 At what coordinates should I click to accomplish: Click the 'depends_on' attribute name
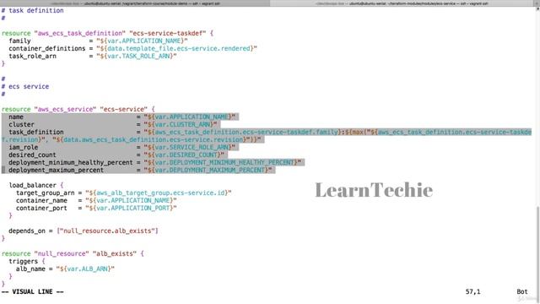pyautogui.click(x=27, y=231)
